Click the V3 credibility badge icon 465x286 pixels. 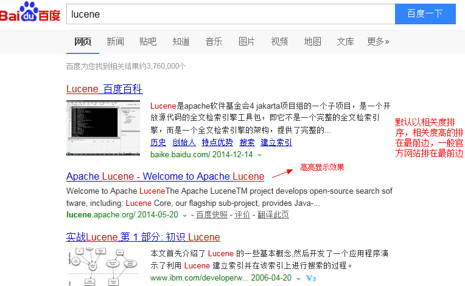point(311,278)
